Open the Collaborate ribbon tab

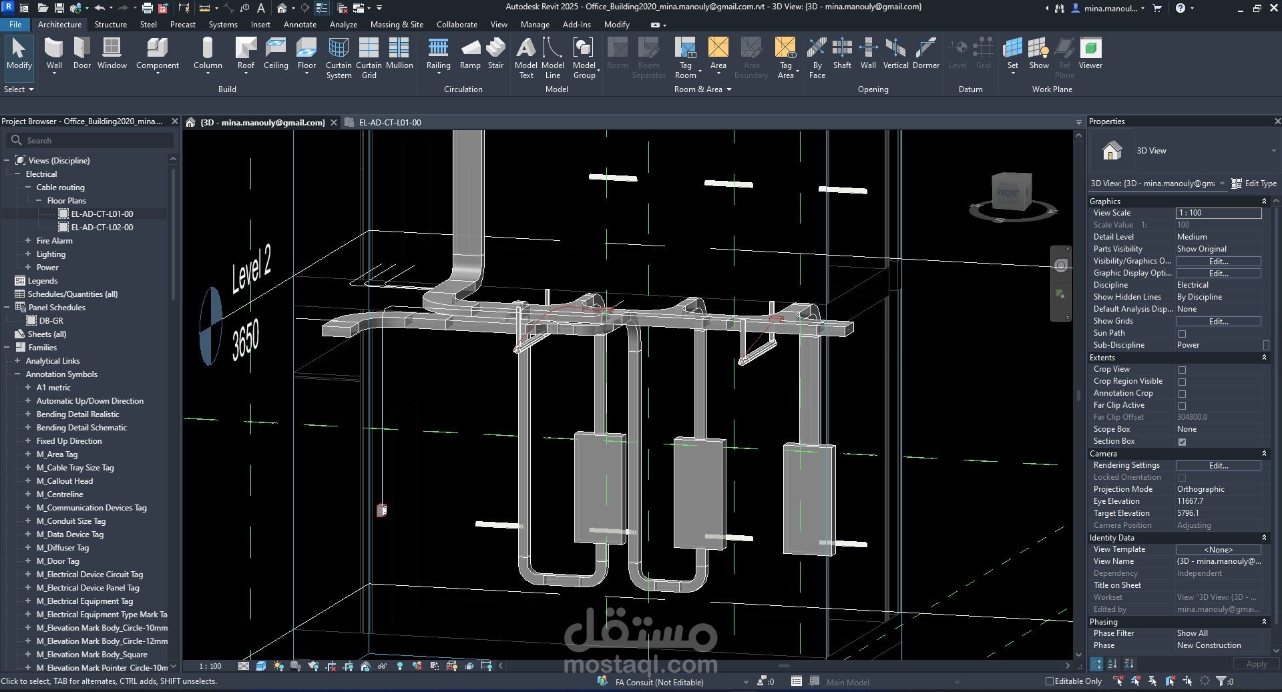point(457,24)
